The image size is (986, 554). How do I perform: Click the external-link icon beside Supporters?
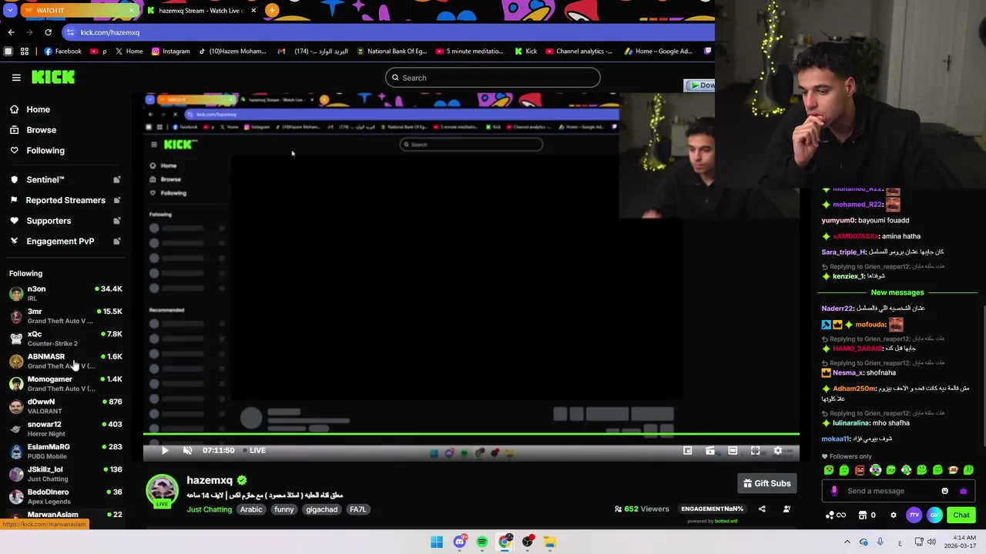117,221
